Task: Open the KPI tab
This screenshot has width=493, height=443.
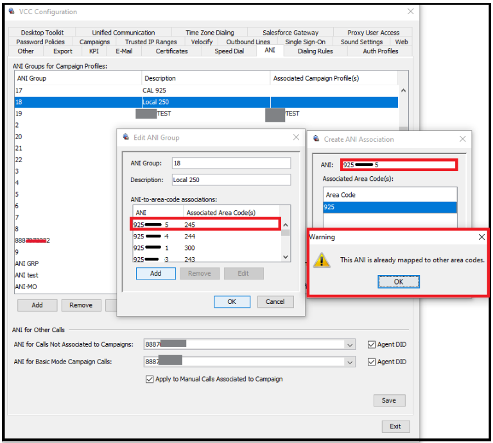Action: point(94,51)
